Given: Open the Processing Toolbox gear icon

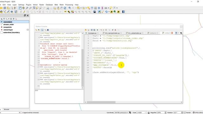Looking at the screenshot, I should (99, 8).
